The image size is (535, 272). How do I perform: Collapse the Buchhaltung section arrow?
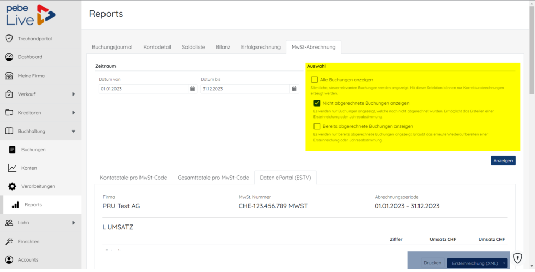(73, 131)
